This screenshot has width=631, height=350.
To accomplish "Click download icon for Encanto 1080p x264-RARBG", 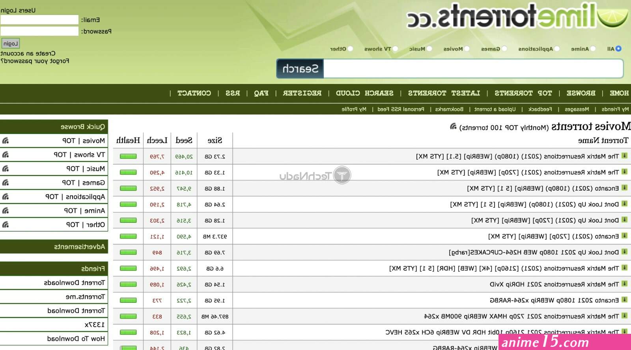I will pyautogui.click(x=625, y=300).
